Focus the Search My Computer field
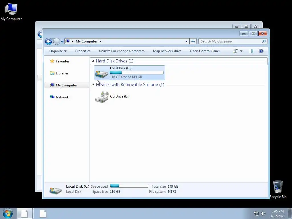Screen dimensions: 292x219 coord(233,41)
